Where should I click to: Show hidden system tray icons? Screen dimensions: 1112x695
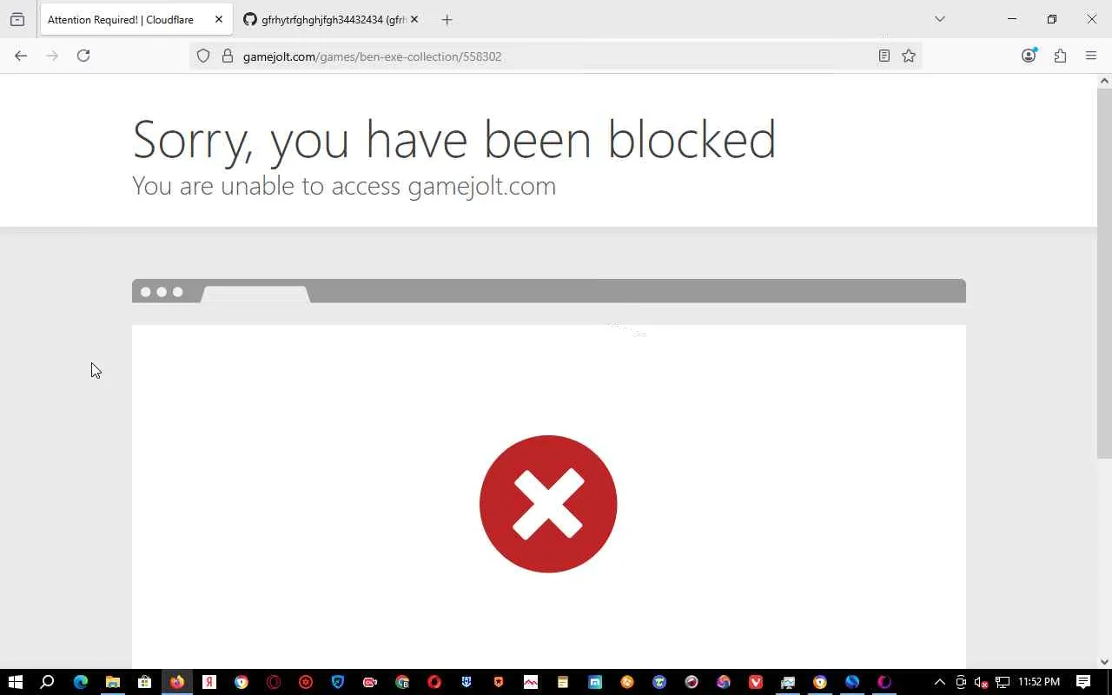click(939, 682)
